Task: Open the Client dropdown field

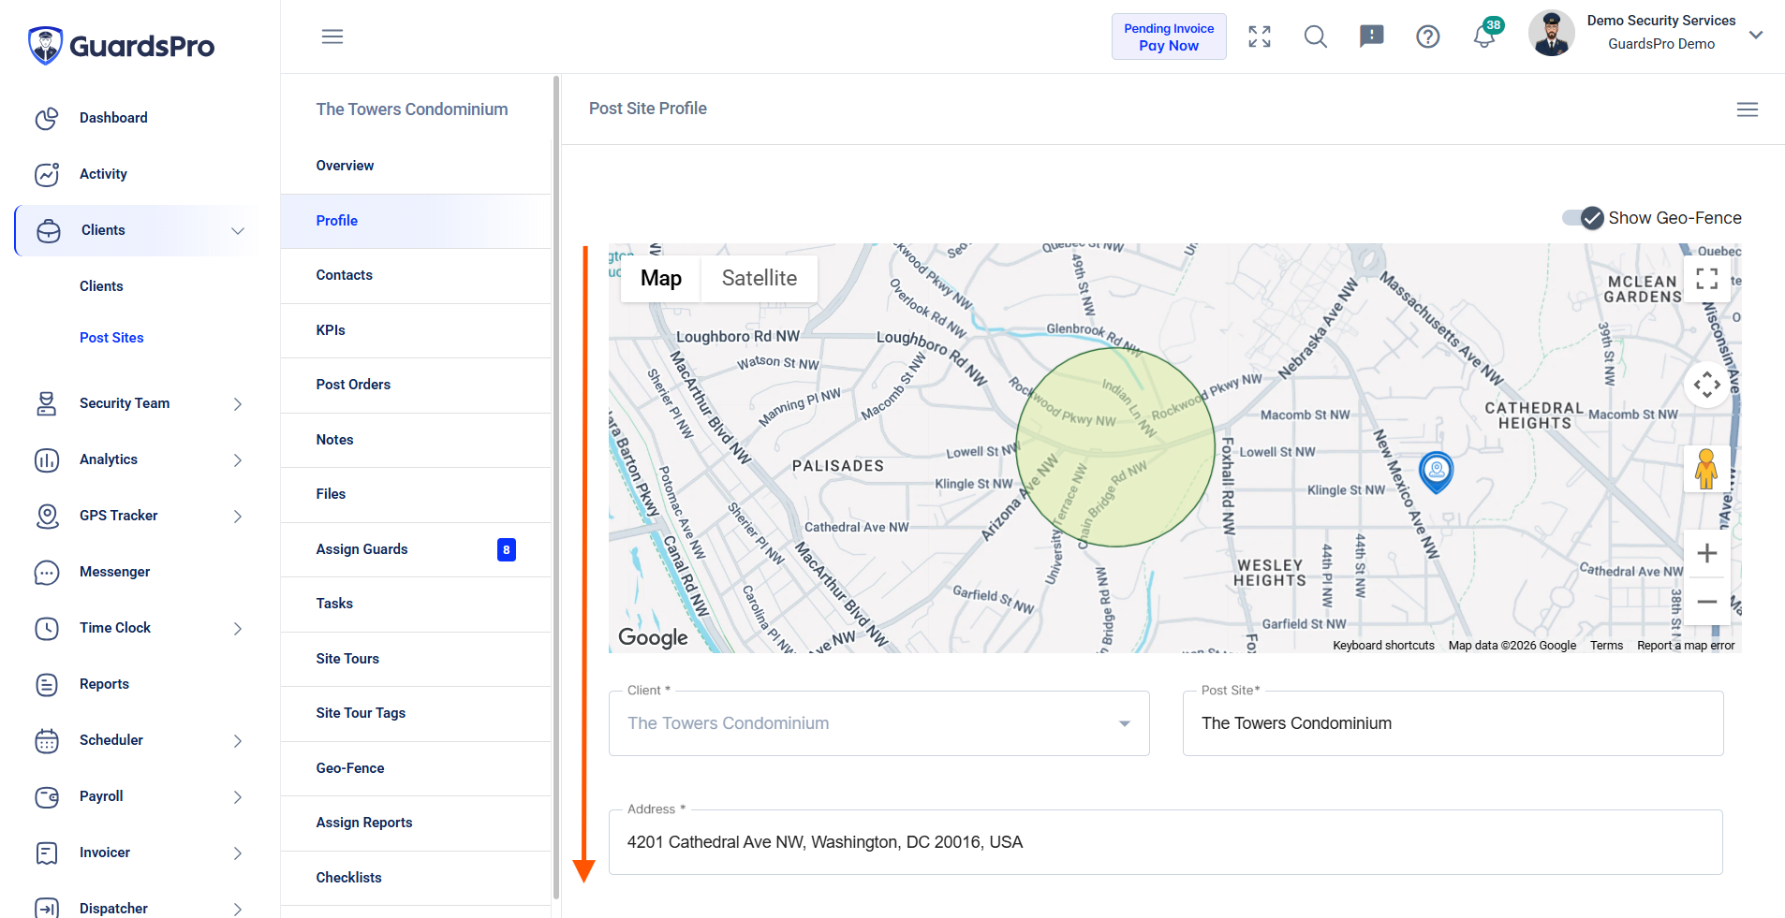Action: [878, 723]
